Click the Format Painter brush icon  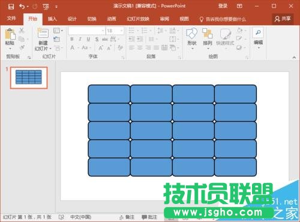click(22, 47)
